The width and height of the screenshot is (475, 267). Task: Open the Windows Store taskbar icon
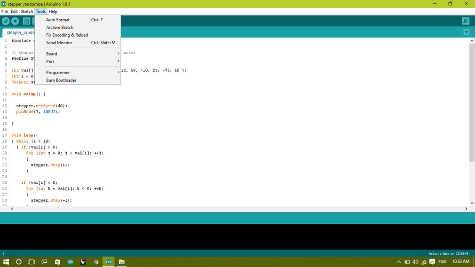tap(57, 262)
